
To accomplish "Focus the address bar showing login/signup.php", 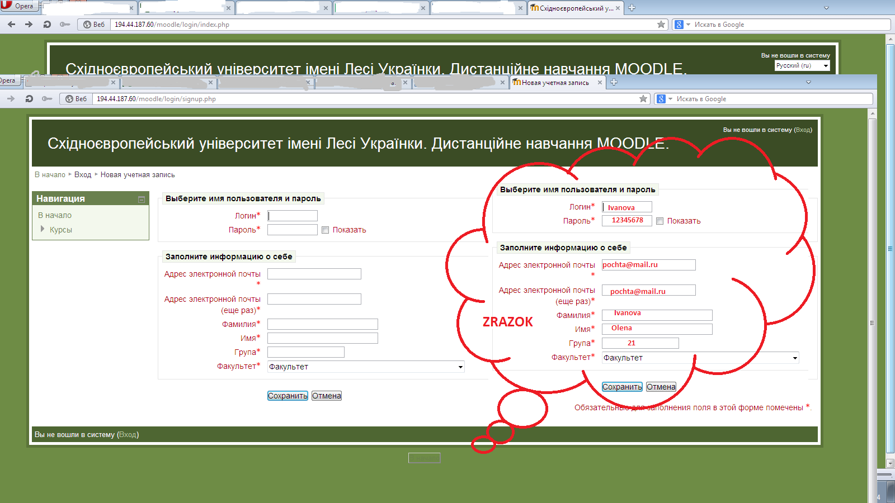I will 365,99.
